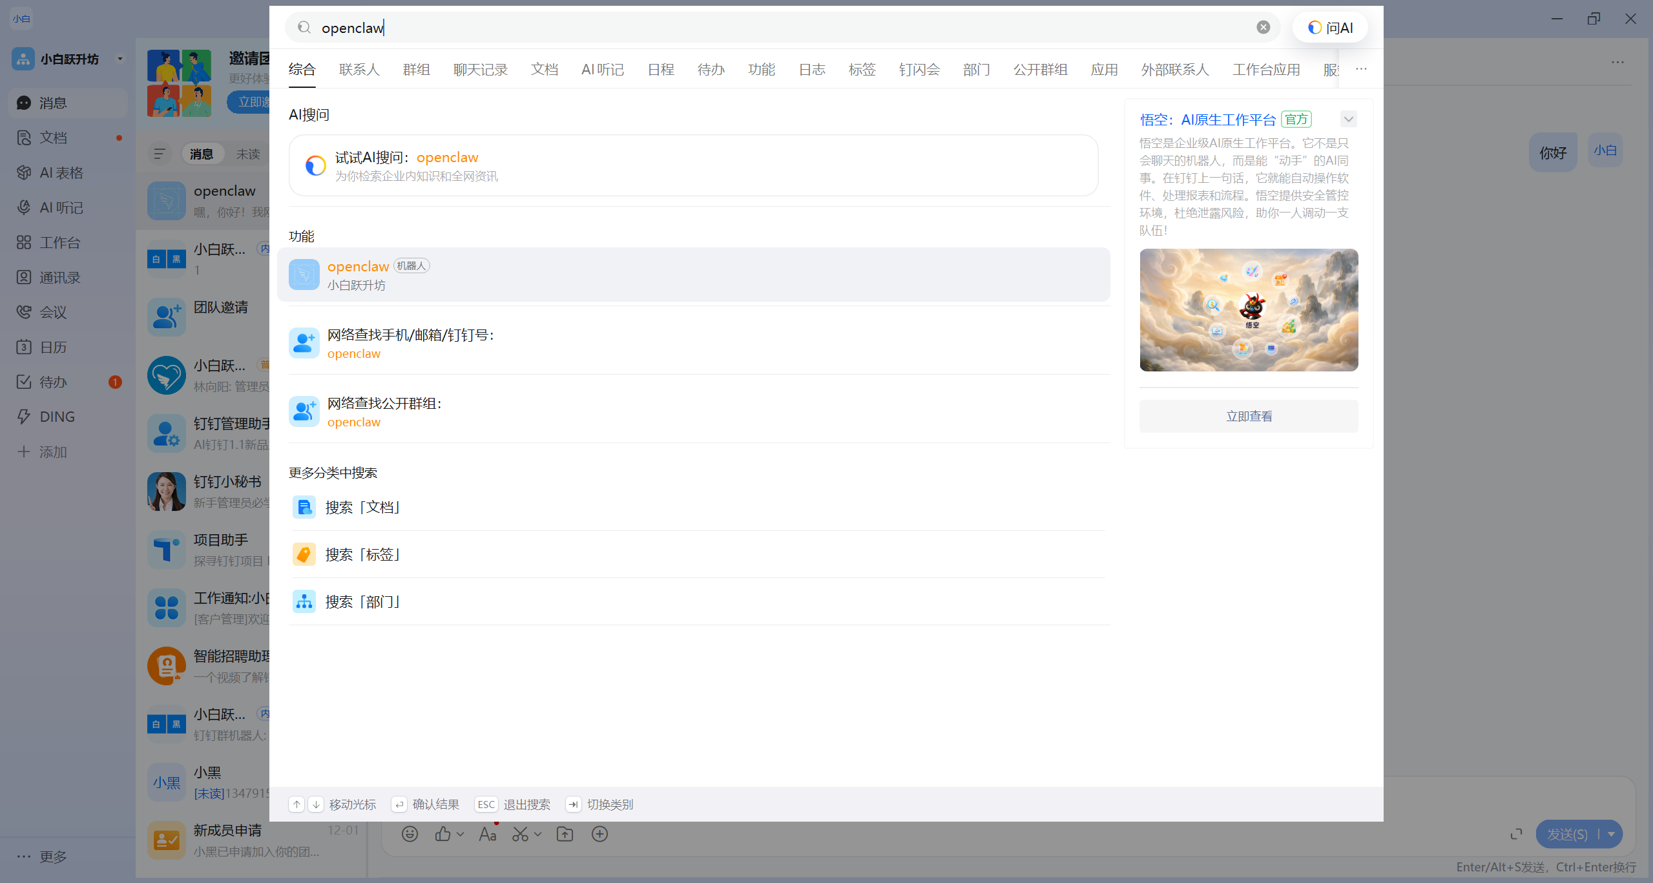Open the DING sidebar item

(57, 417)
